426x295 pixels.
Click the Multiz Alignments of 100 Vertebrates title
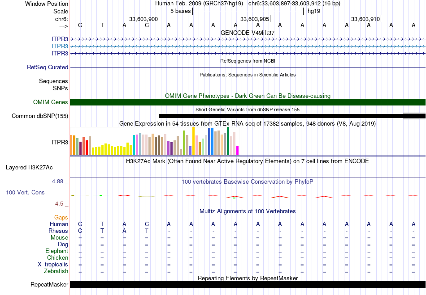[x=248, y=211]
